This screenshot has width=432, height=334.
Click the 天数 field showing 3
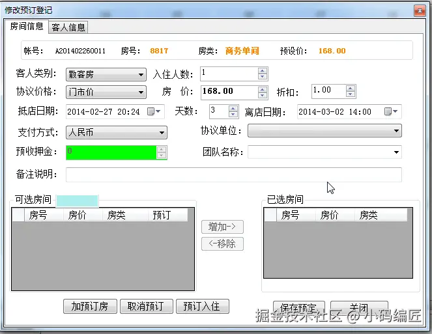(219, 111)
